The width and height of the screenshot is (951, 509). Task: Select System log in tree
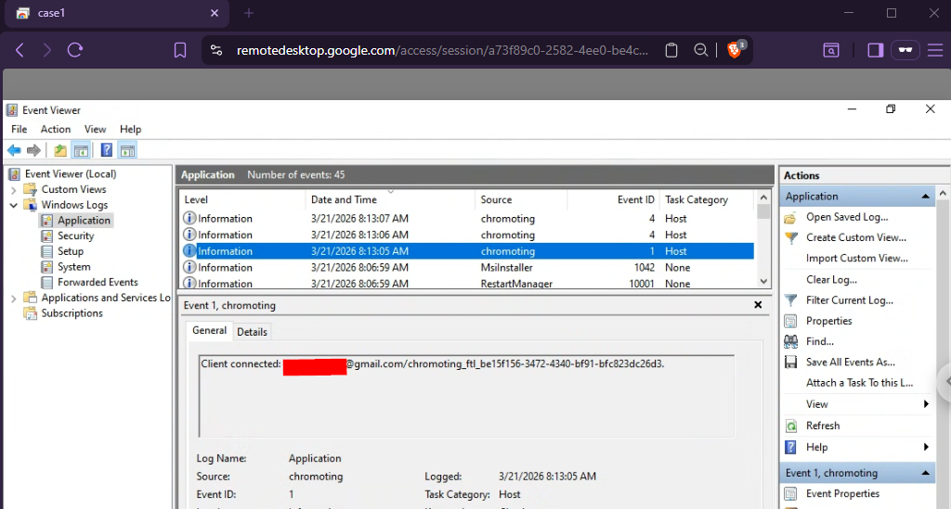pos(74,267)
